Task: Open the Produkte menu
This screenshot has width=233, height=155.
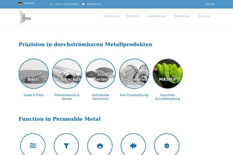Action: point(133,16)
